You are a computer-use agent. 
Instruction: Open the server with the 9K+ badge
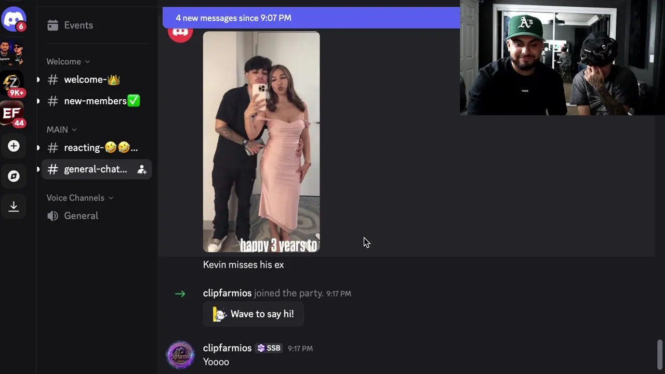[x=12, y=83]
